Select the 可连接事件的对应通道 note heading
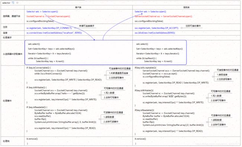 (x=120, y=69)
